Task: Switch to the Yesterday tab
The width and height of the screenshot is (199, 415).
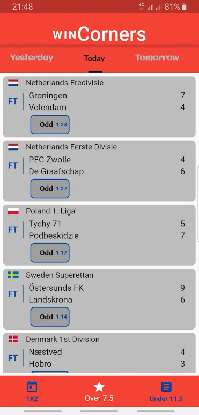Action: 32,58
